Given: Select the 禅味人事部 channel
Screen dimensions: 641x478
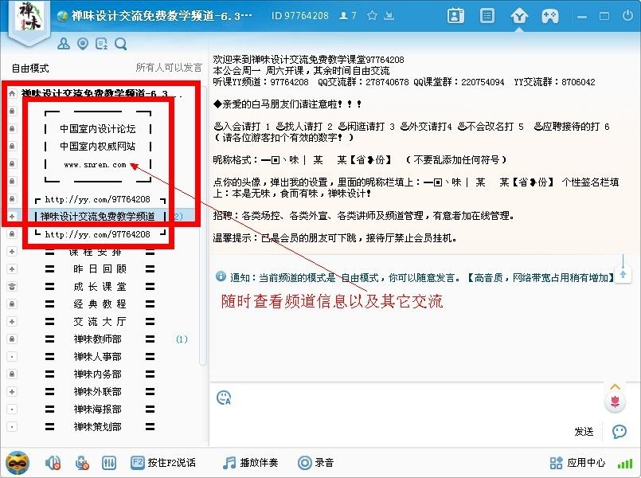Looking at the screenshot, I should coord(100,357).
